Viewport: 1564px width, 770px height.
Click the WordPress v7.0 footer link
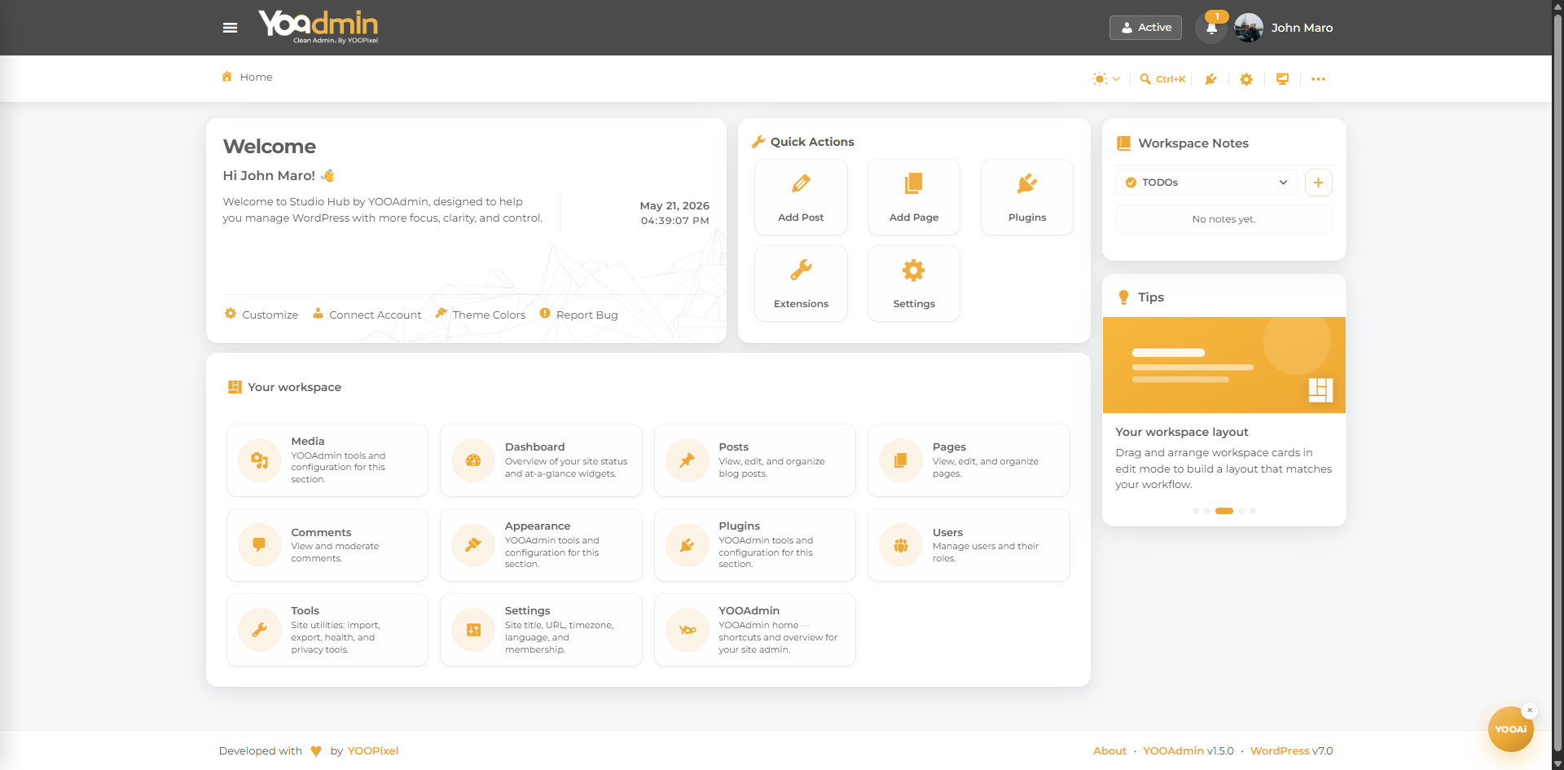click(1291, 751)
